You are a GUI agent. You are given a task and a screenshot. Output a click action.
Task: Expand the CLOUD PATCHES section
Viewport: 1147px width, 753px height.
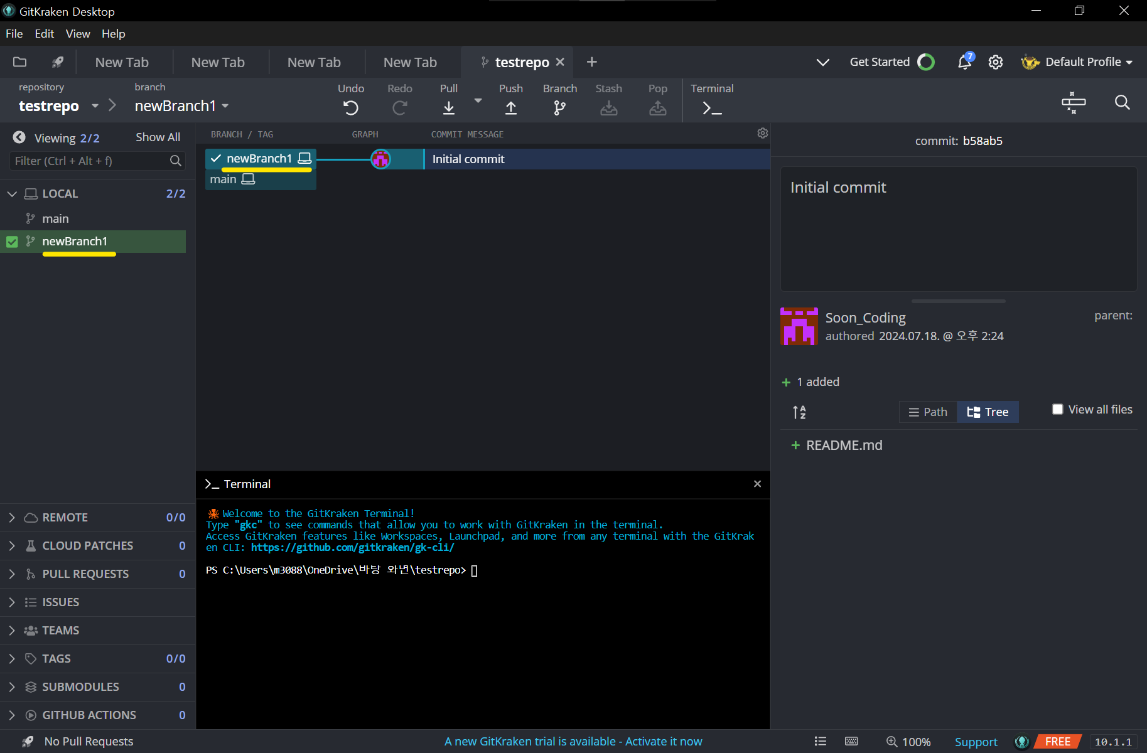click(12, 546)
